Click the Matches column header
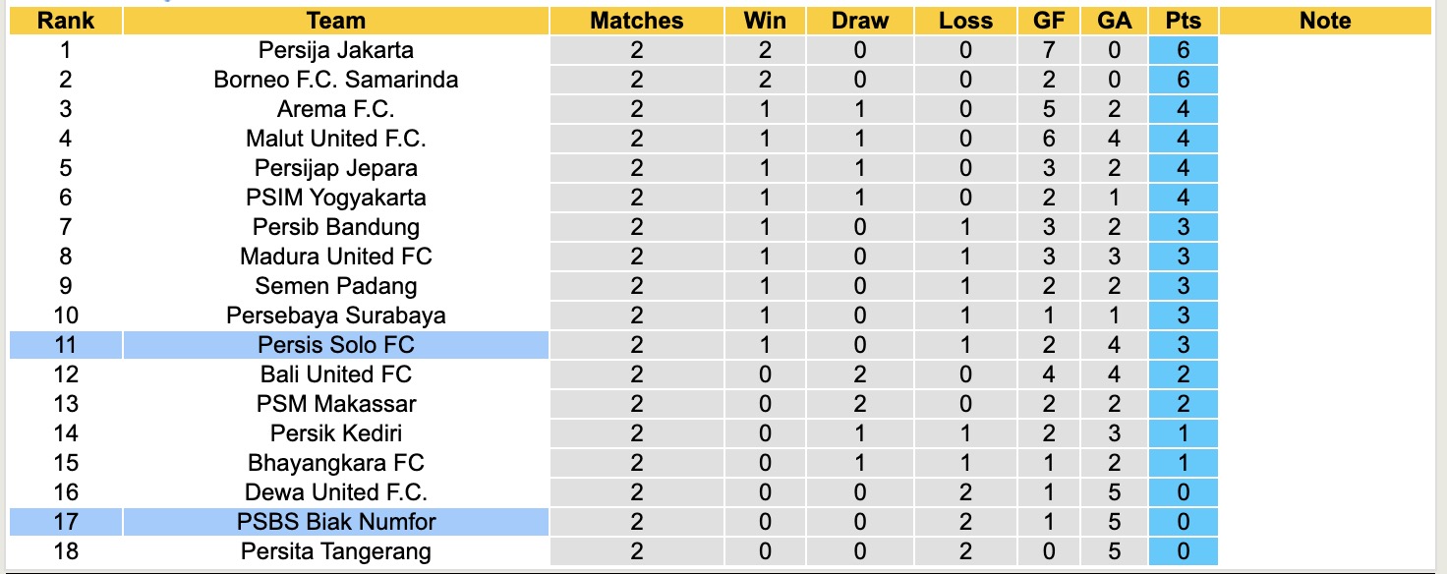This screenshot has width=1447, height=574. (636, 21)
